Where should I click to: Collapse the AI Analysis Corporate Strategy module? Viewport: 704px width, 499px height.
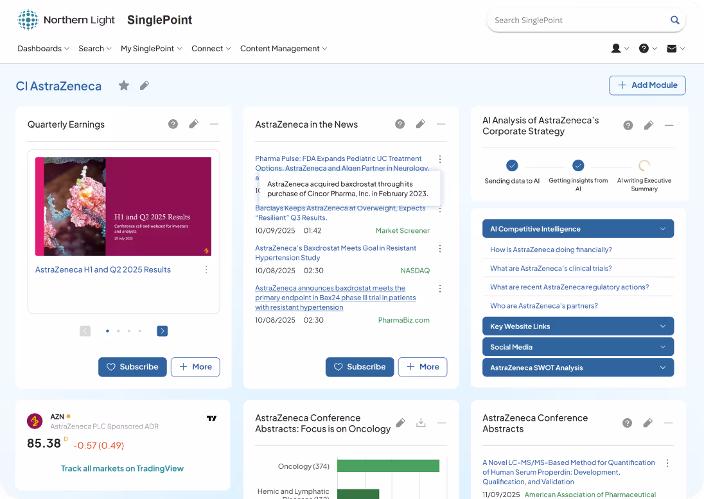pos(669,126)
